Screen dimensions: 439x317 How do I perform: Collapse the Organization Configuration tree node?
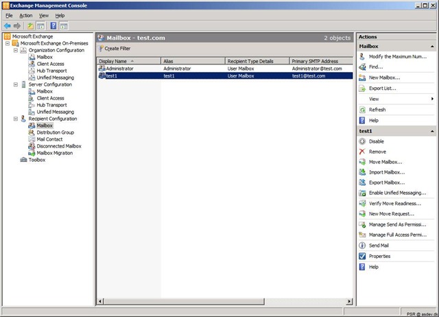coord(16,50)
